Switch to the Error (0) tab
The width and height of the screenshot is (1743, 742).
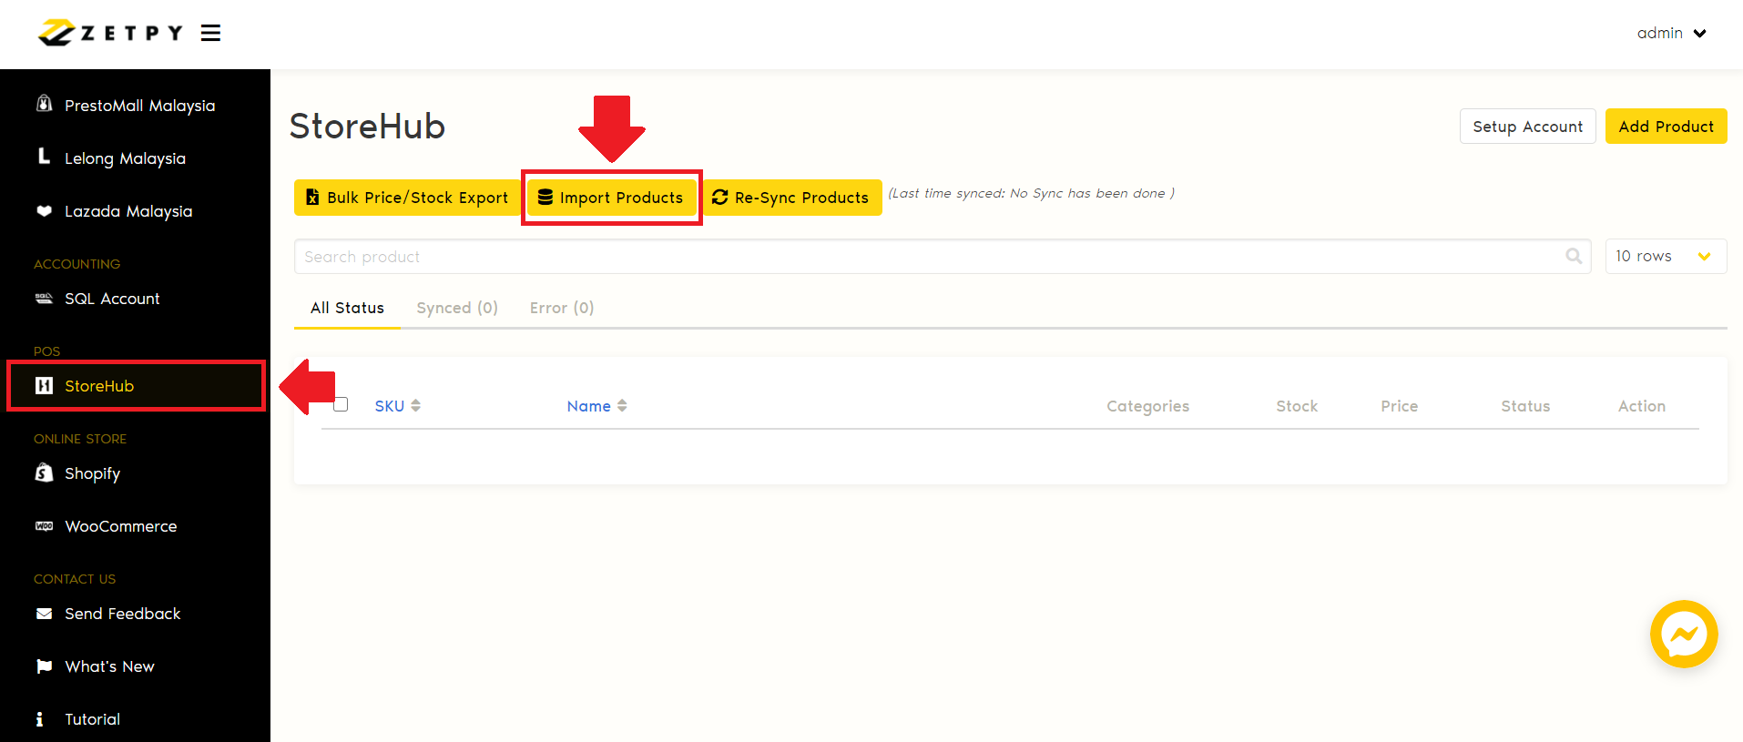tap(562, 308)
